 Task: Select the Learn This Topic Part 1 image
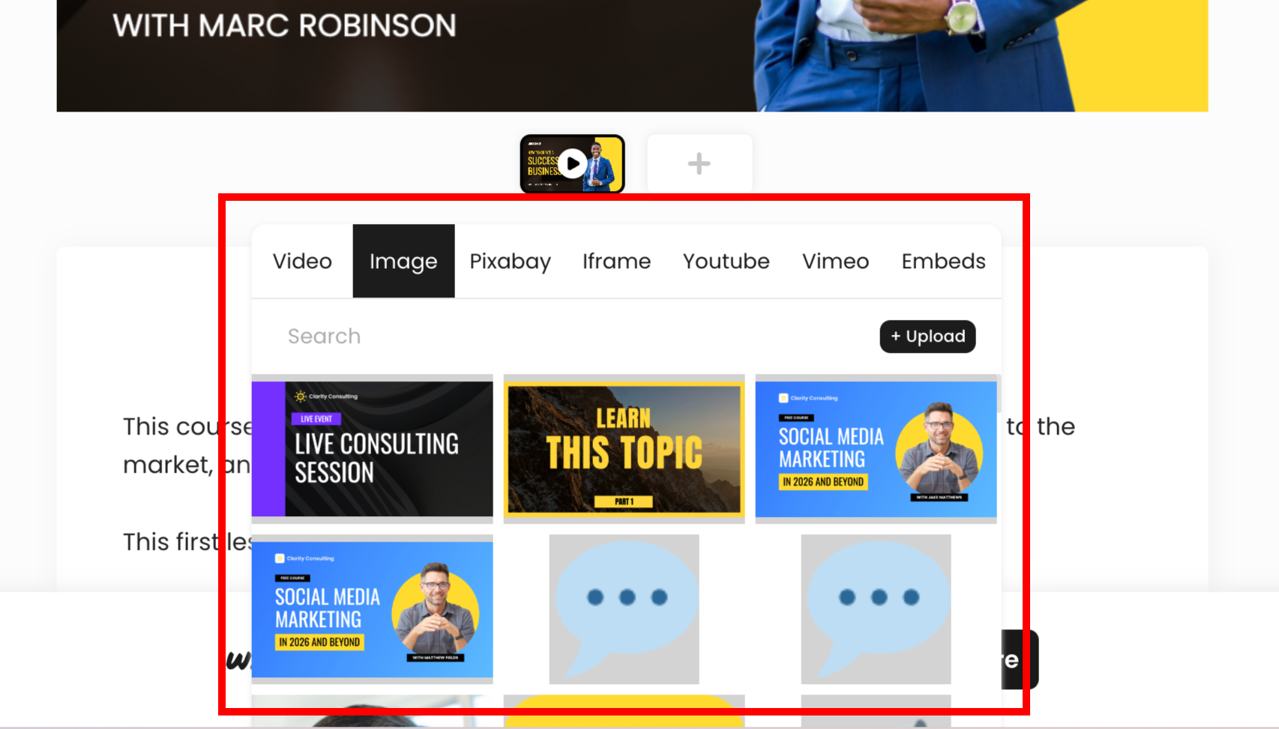point(624,447)
